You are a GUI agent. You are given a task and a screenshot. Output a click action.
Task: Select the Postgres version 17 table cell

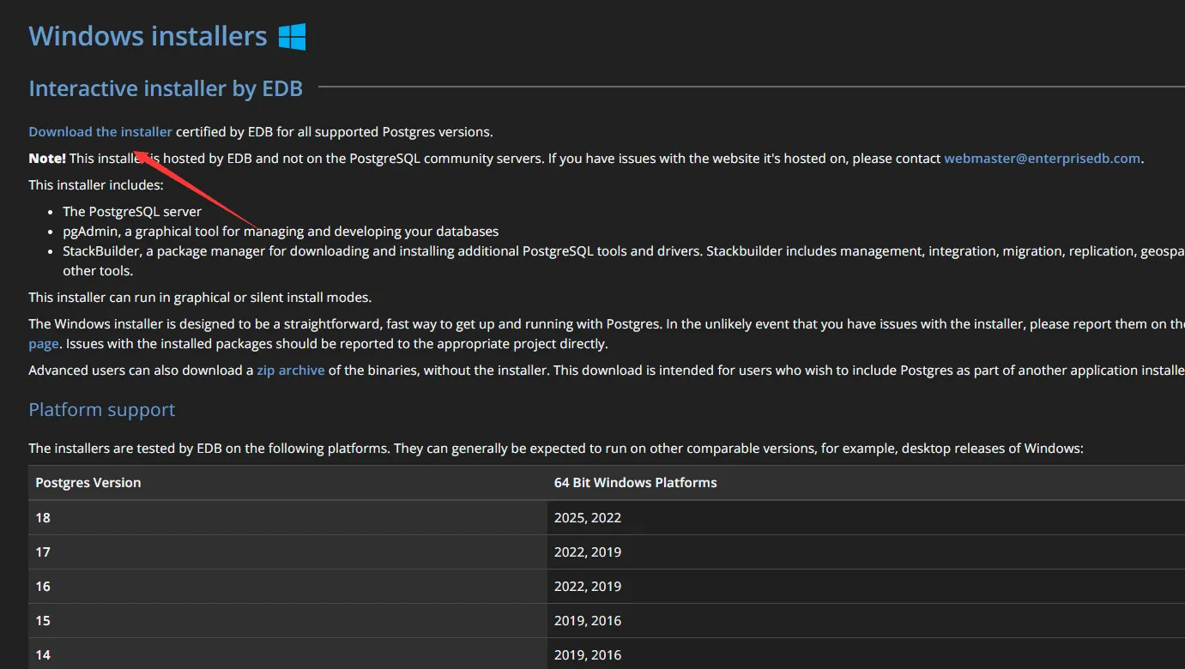coord(43,552)
